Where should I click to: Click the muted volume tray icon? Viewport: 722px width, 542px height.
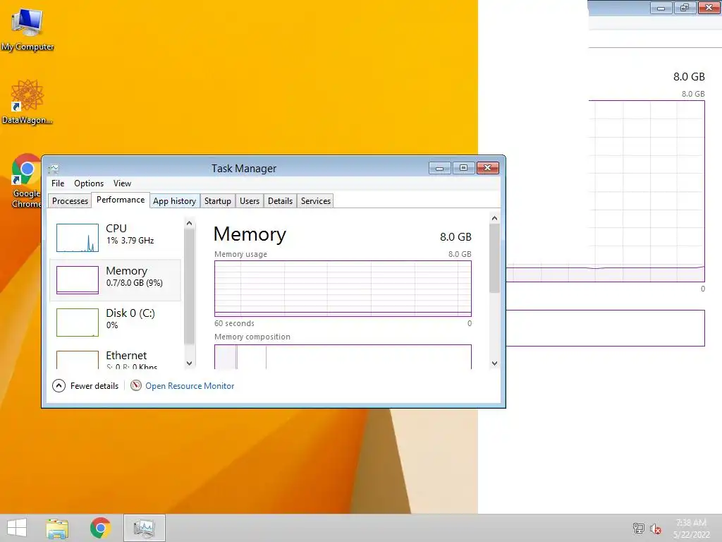click(656, 529)
